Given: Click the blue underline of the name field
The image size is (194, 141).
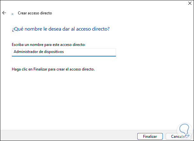Looking at the screenshot, I should (x=64, y=56).
